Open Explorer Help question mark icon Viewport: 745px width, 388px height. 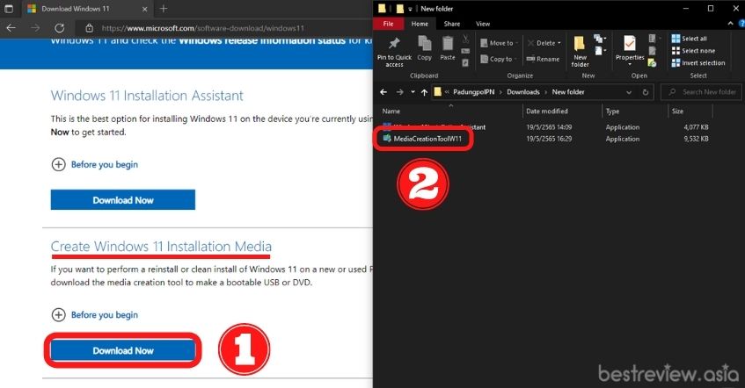741,23
